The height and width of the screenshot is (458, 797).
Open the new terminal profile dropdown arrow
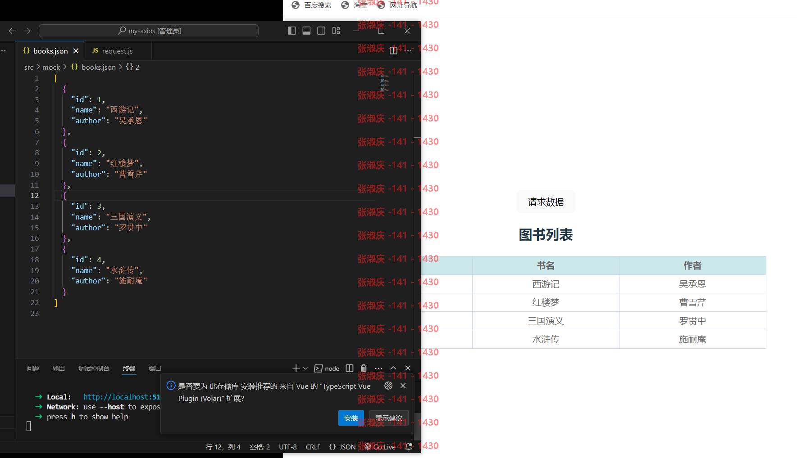tap(305, 368)
